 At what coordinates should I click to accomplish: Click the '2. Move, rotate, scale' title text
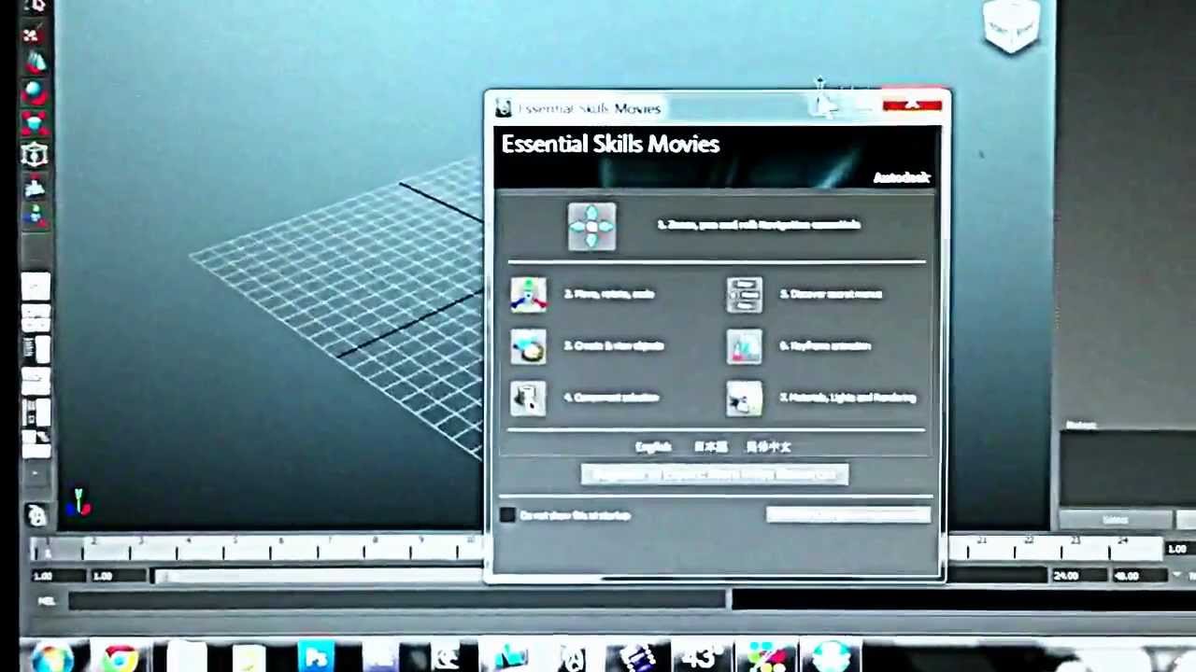609,294
